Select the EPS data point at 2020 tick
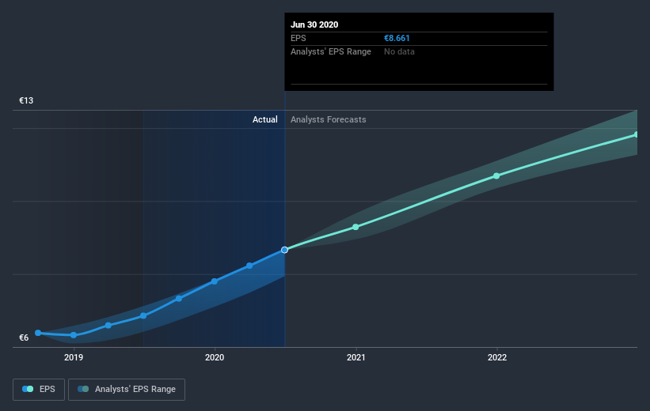This screenshot has width=650, height=411. point(215,281)
